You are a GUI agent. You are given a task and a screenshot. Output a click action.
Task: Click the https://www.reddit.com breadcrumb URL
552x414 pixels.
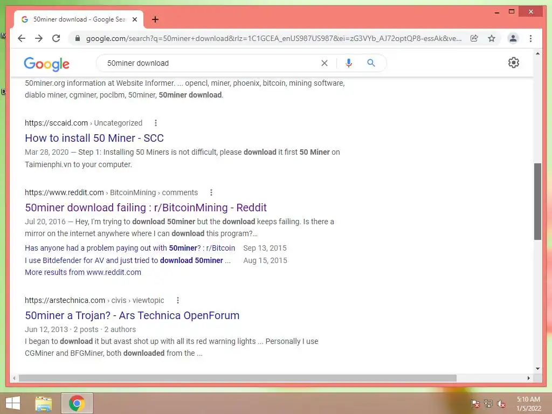64,192
